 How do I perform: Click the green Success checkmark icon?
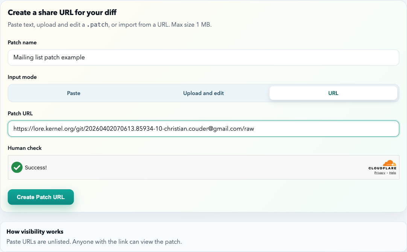coord(17,167)
